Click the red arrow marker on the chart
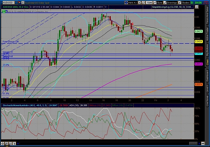This screenshot has width=210, height=147. tap(133, 24)
